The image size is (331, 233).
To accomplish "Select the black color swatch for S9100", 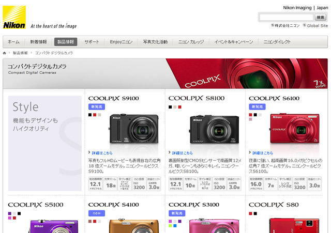I will [x=90, y=115].
